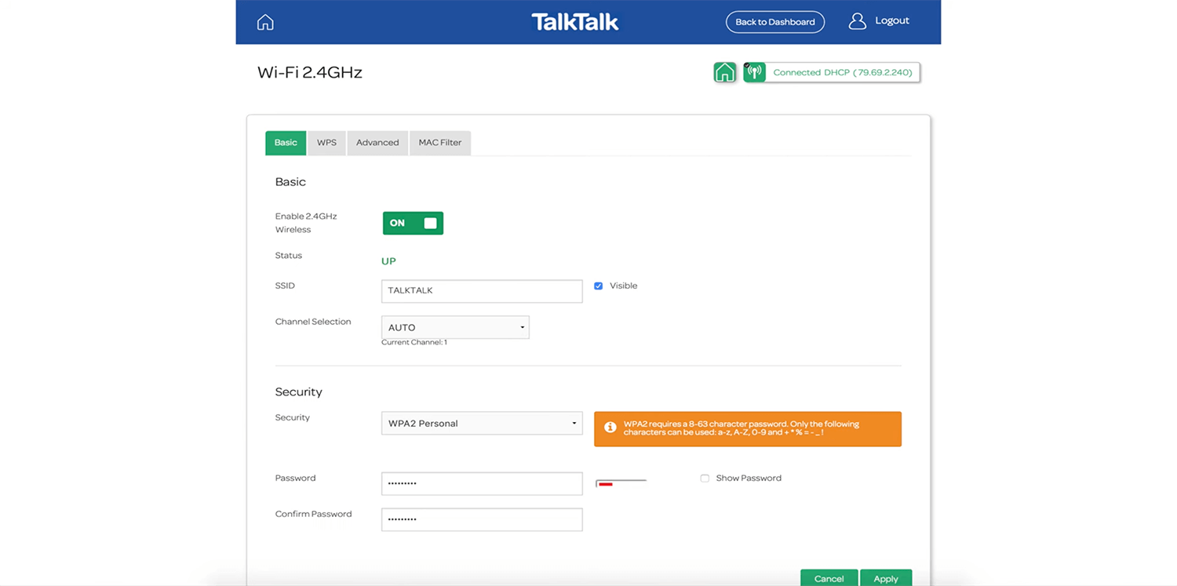Click the info icon in orange notice
1177x586 pixels.
click(610, 428)
